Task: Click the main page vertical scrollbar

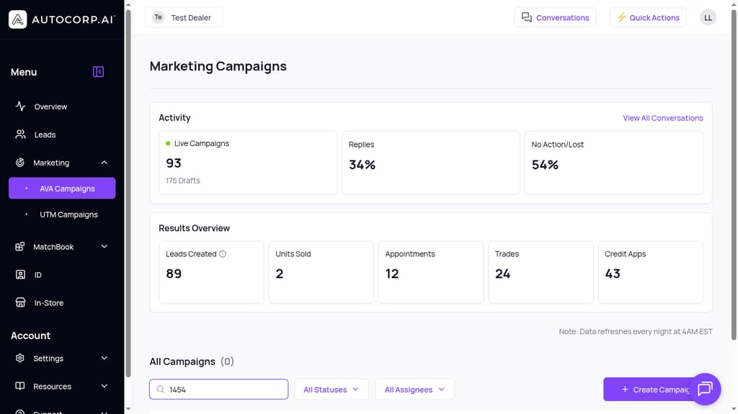Action: click(x=733, y=174)
